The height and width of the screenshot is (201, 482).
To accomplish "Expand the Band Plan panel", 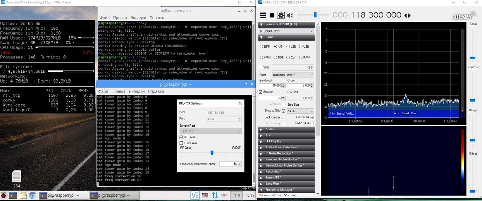I will click(286, 184).
